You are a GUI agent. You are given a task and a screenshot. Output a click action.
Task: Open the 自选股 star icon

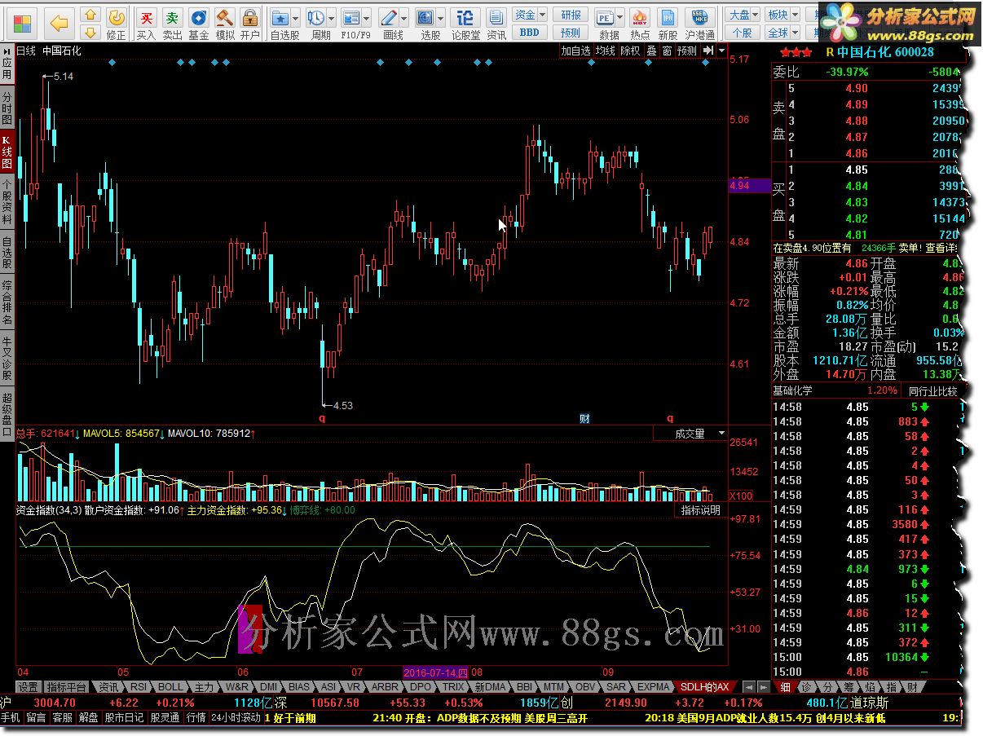[280, 18]
